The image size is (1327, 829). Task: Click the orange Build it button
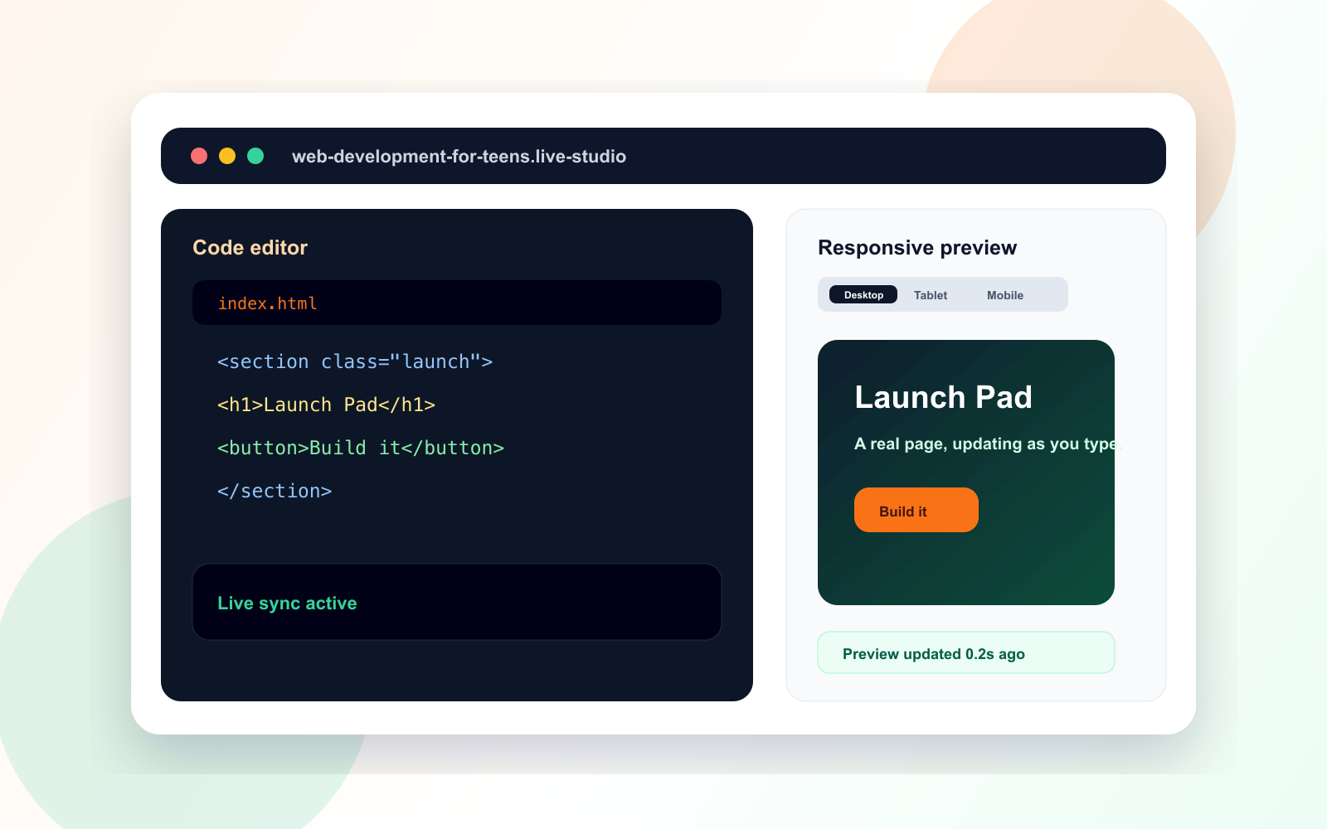coord(916,510)
